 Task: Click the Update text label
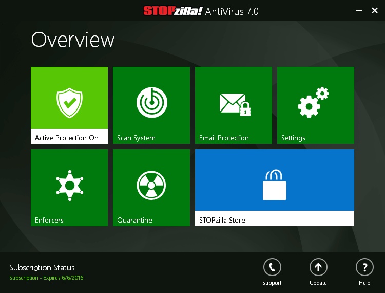point(318,283)
